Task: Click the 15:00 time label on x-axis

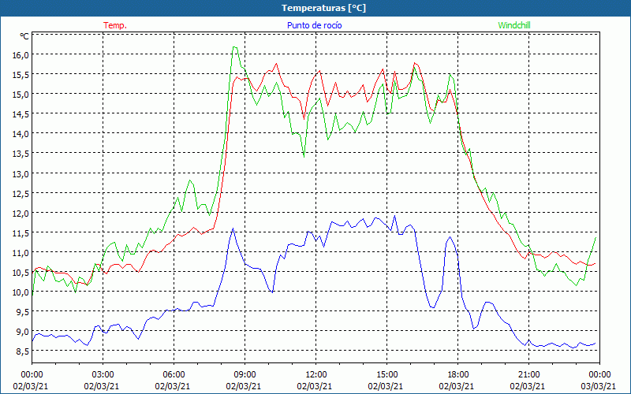Action: tap(386, 375)
